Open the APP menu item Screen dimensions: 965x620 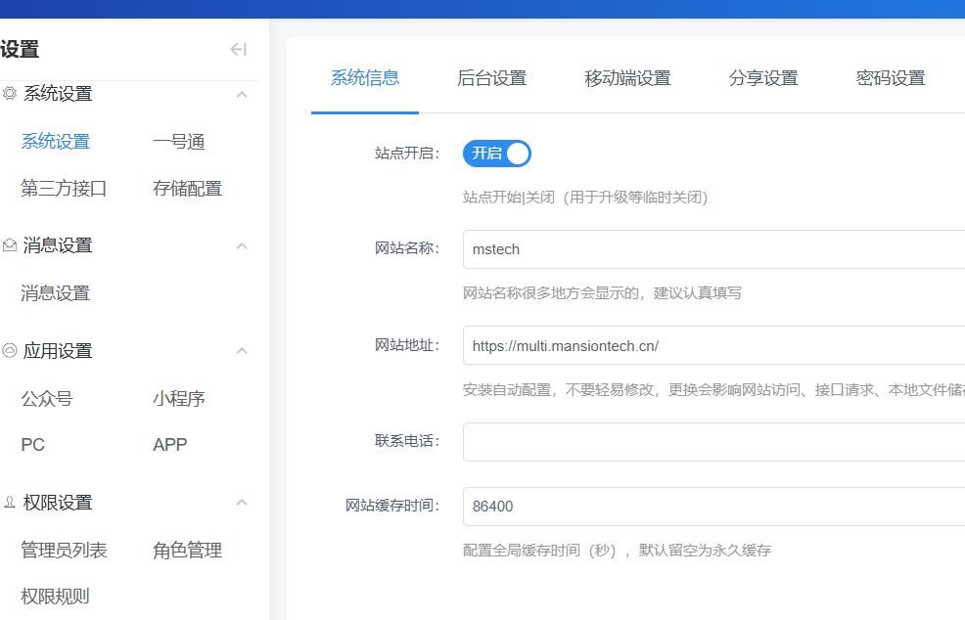pyautogui.click(x=170, y=445)
